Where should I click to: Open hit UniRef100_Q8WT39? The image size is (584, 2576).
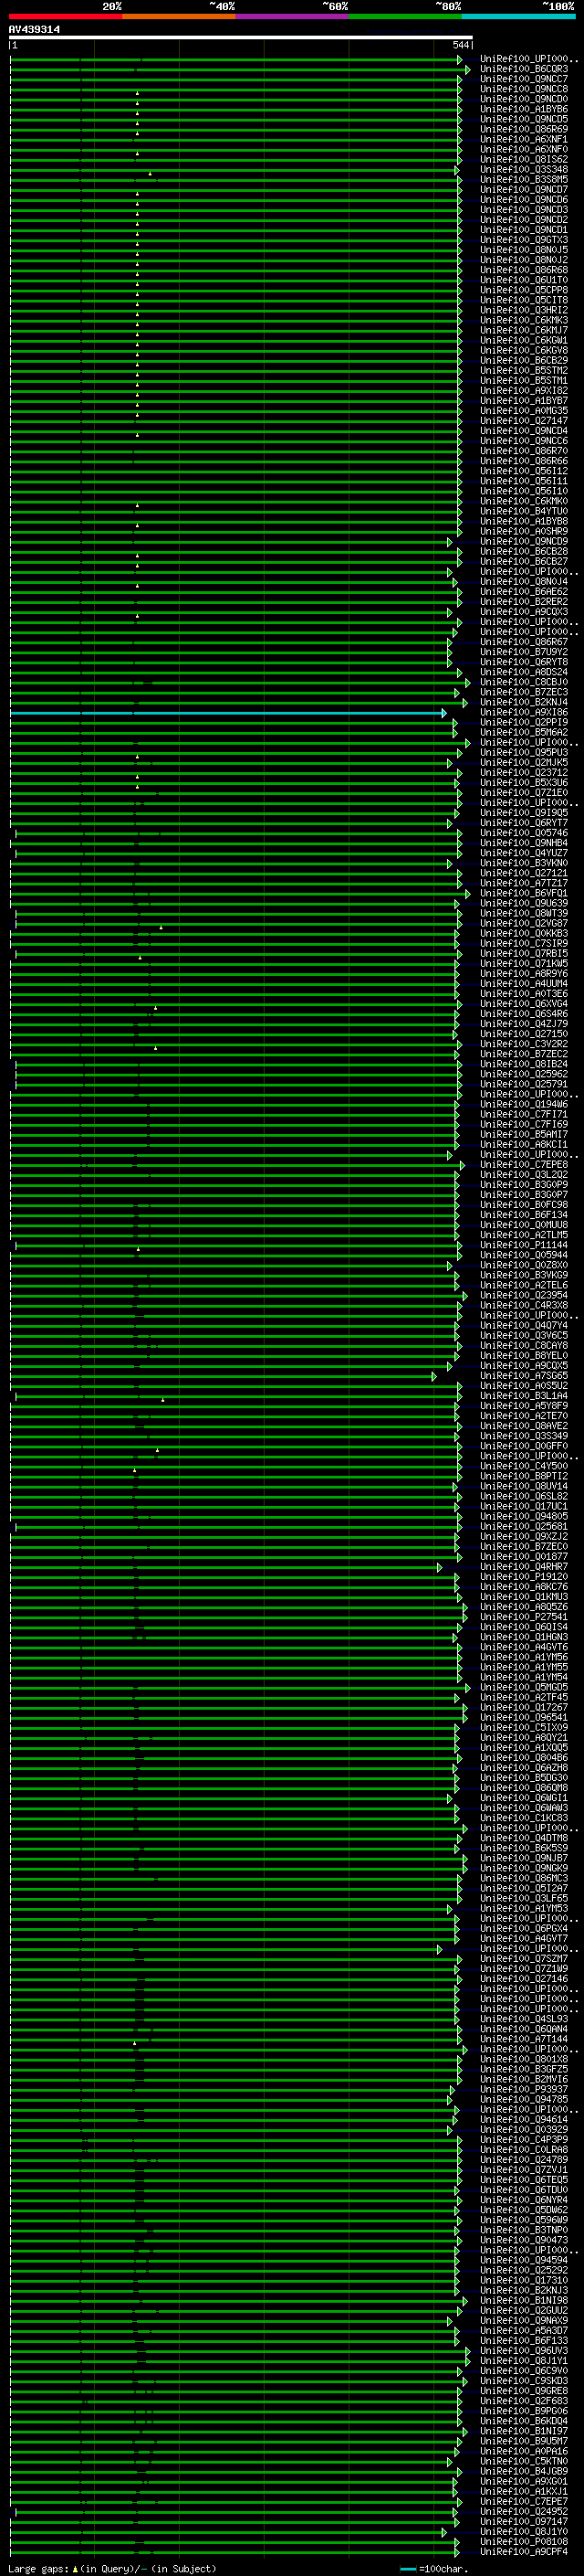524,914
